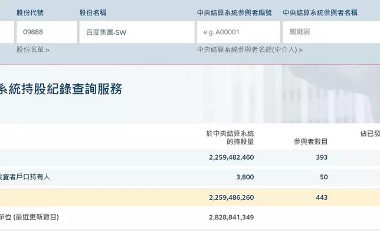The image size is (380, 231).
Task: Click the 單位 (最近更新數目) row label
Action: click(30, 217)
